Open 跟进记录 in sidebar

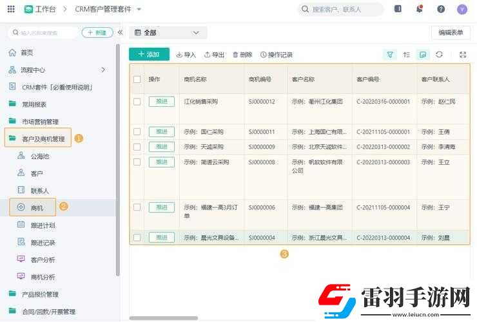point(43,243)
